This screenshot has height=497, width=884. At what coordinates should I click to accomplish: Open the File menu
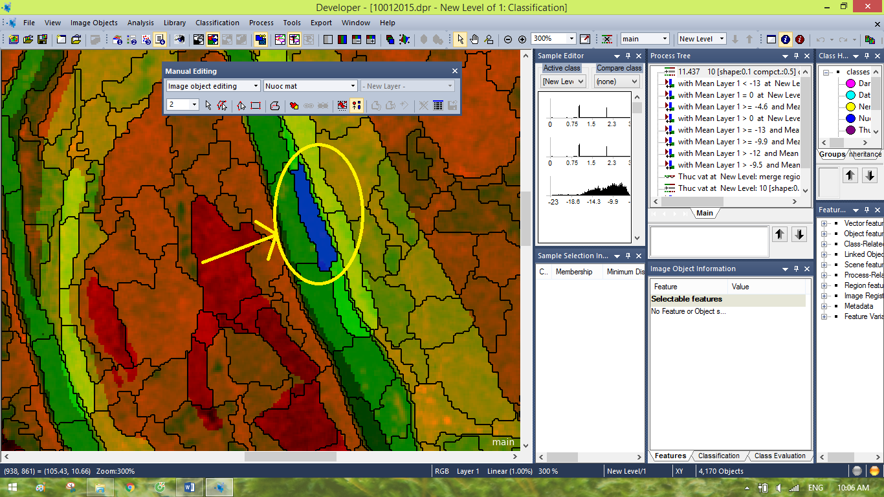pos(29,23)
